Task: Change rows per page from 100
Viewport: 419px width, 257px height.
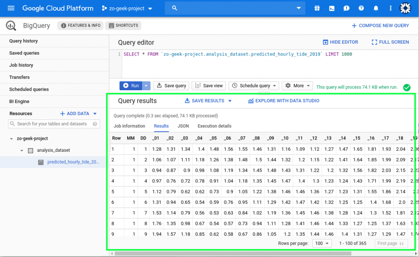Action: tap(322, 244)
